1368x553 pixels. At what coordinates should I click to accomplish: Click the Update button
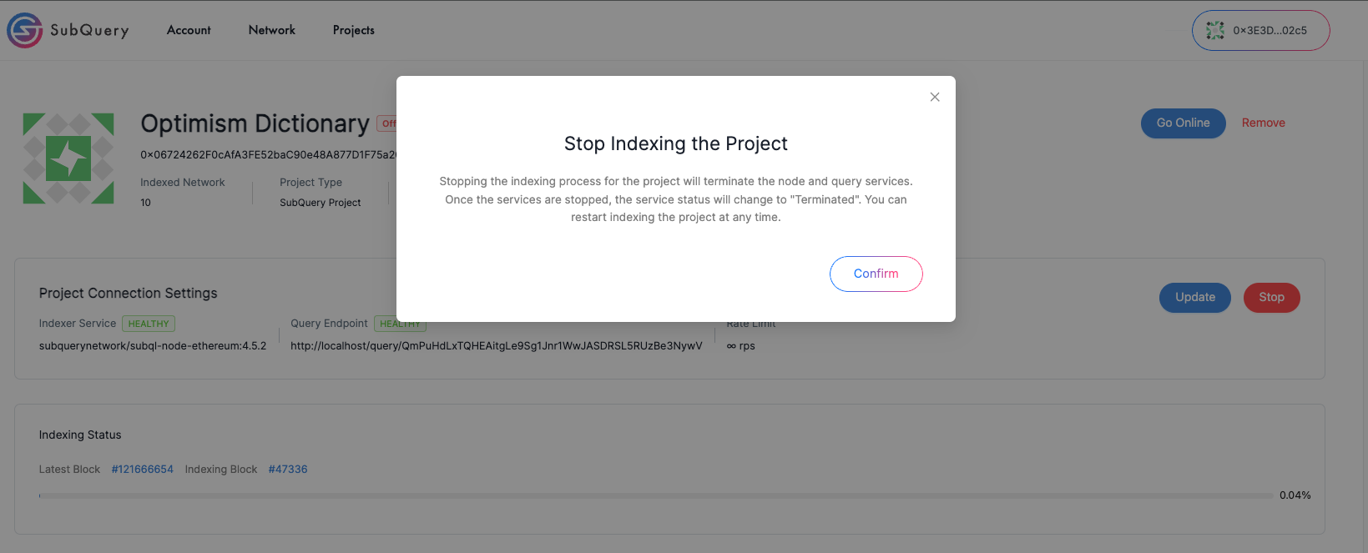click(x=1195, y=297)
